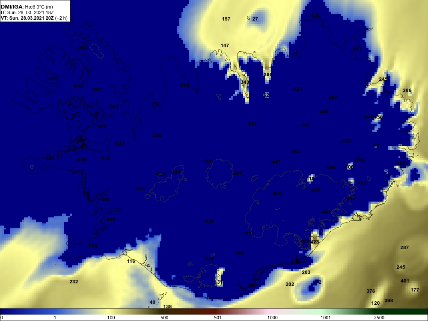Select the 286 value on the east coast
Screen dimensions: 428x321
[x=407, y=90]
